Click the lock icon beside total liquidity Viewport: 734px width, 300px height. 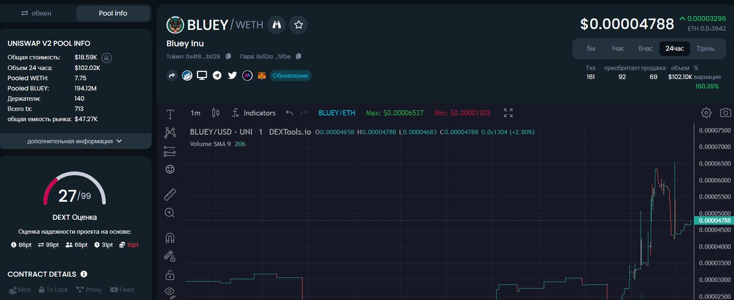(x=106, y=57)
